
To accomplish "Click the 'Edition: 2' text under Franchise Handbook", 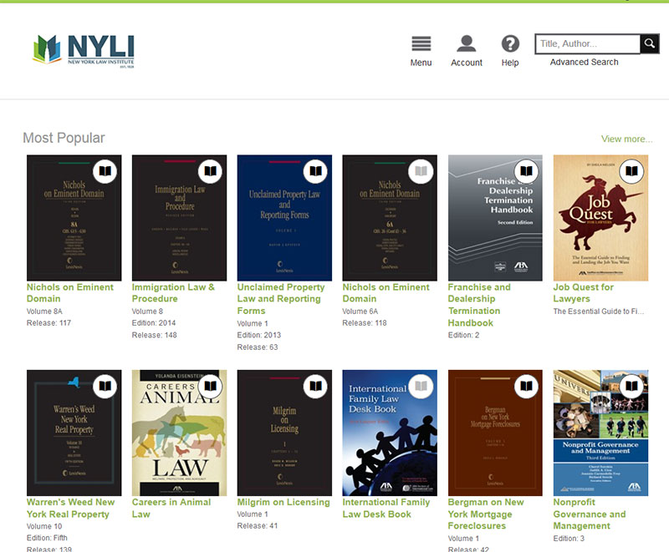I will click(x=463, y=335).
